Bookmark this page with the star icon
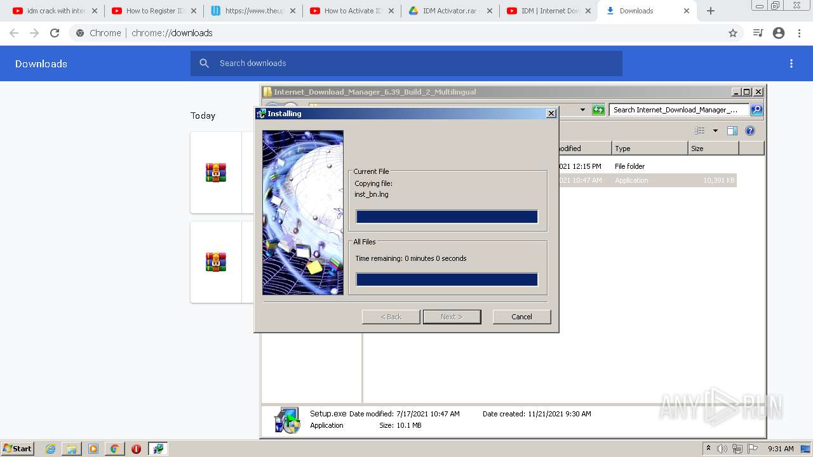 (x=733, y=33)
